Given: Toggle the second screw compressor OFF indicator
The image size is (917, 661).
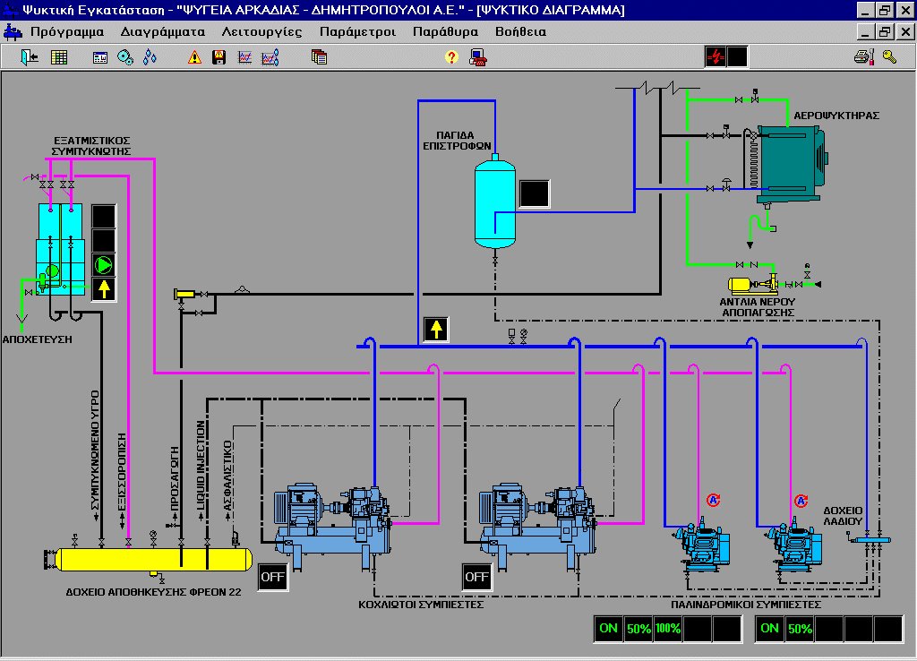Looking at the screenshot, I should pyautogui.click(x=476, y=577).
